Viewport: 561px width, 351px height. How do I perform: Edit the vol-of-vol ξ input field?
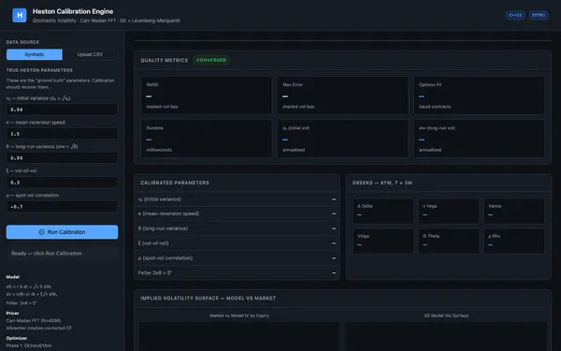(62, 183)
